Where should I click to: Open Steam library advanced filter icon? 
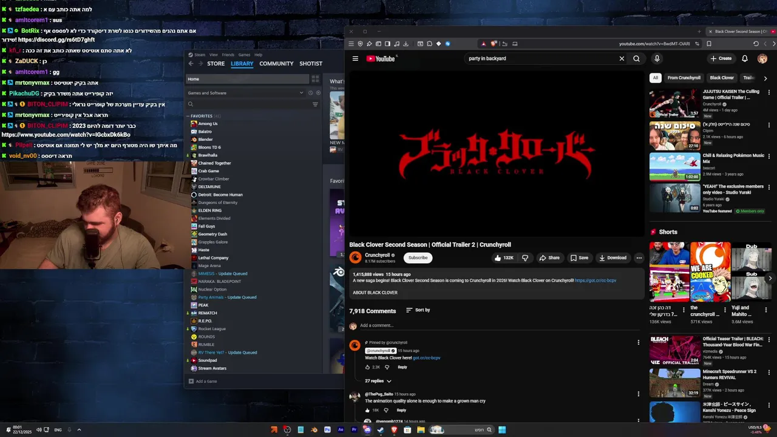(315, 104)
